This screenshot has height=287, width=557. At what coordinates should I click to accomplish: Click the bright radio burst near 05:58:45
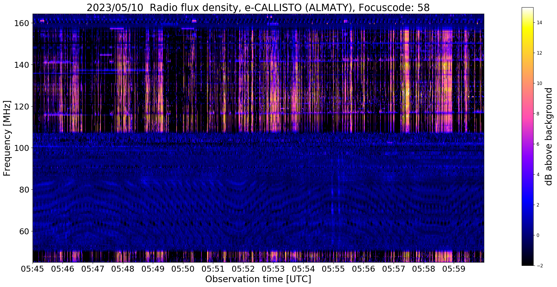pyautogui.click(x=444, y=81)
